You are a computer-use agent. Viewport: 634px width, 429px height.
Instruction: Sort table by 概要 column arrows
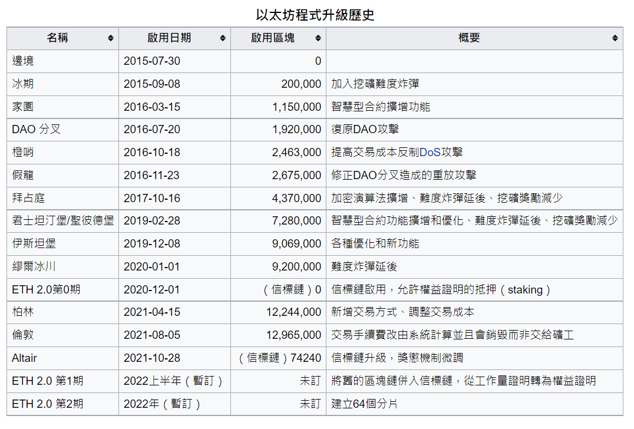tap(615, 38)
